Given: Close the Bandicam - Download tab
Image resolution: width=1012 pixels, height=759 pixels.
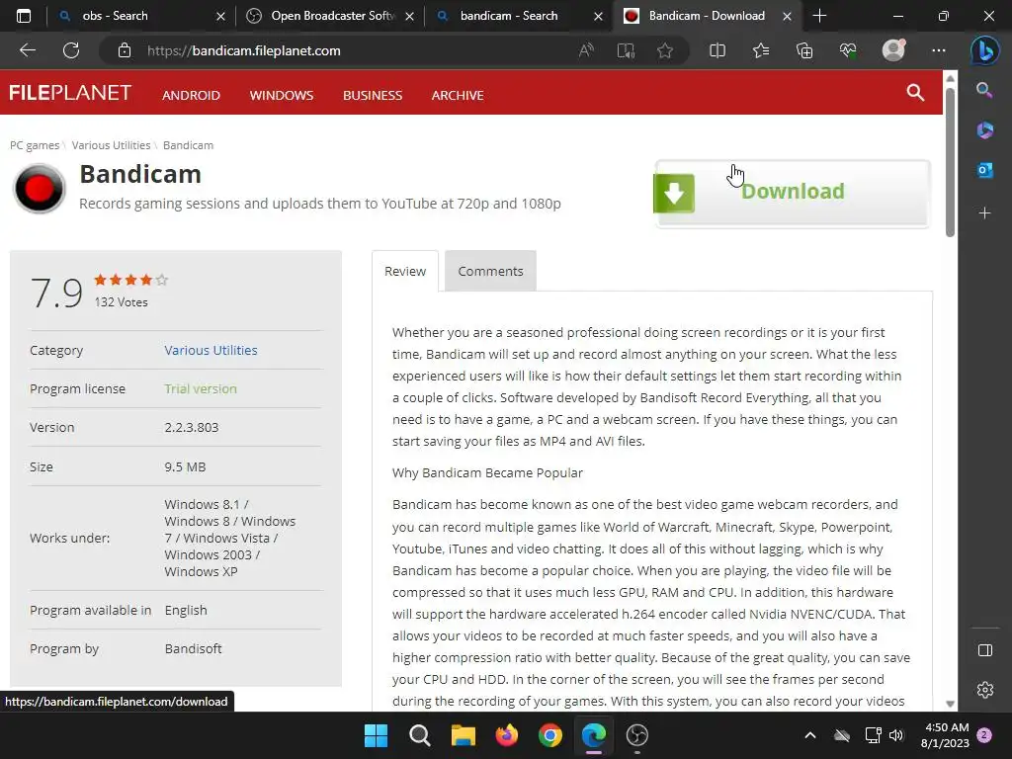Looking at the screenshot, I should 787,16.
